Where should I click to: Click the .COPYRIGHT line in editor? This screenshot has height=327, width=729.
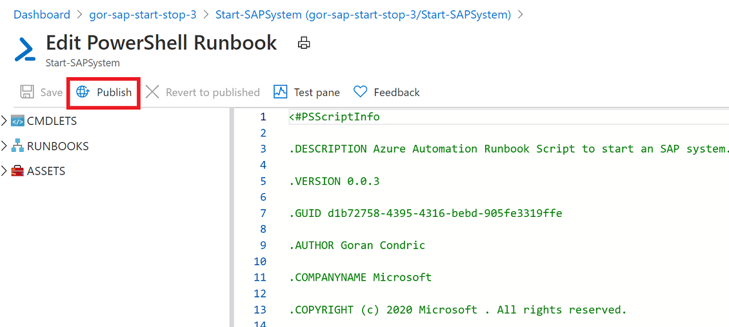pos(457,310)
